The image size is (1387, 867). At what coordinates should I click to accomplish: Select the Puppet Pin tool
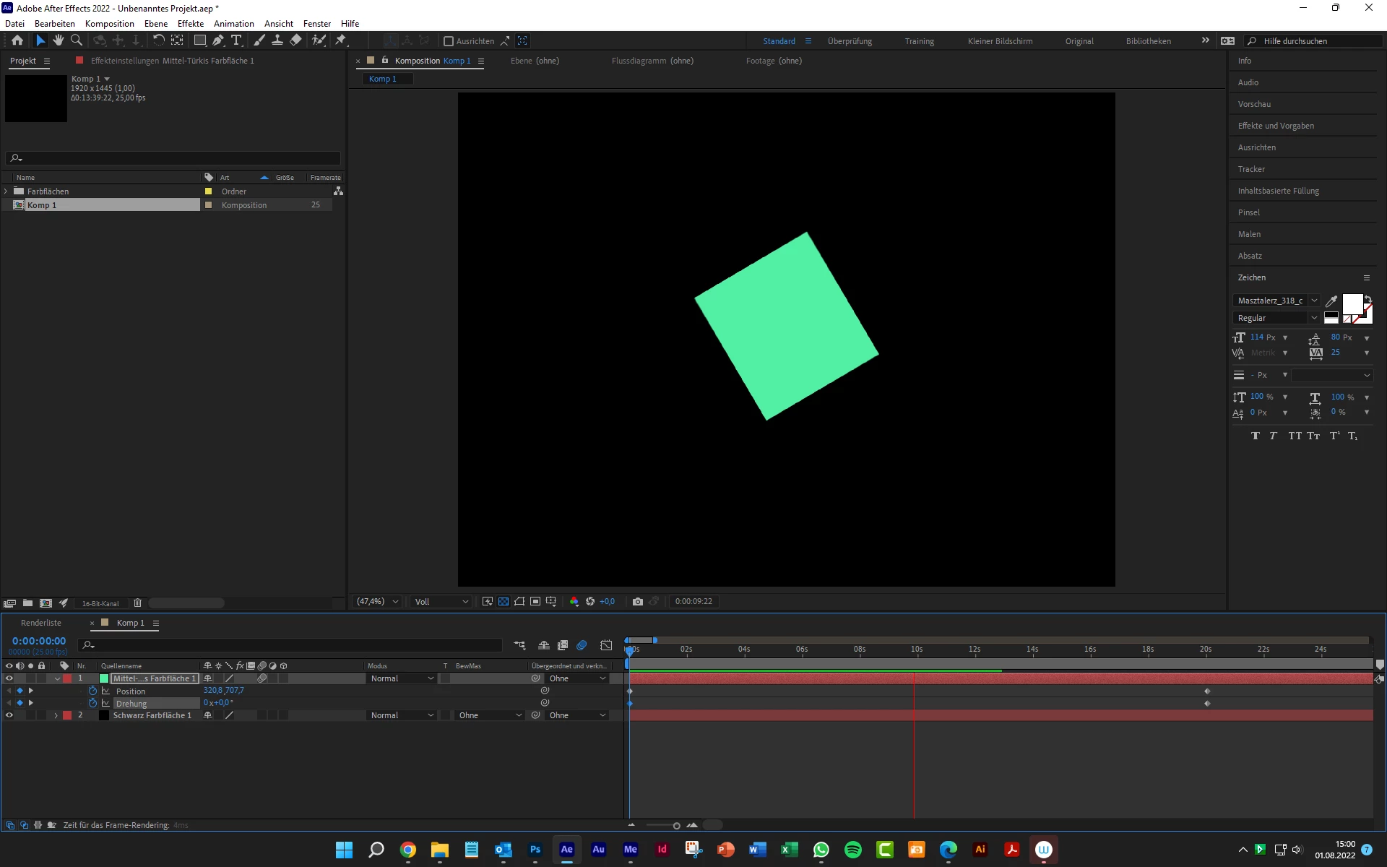point(341,40)
